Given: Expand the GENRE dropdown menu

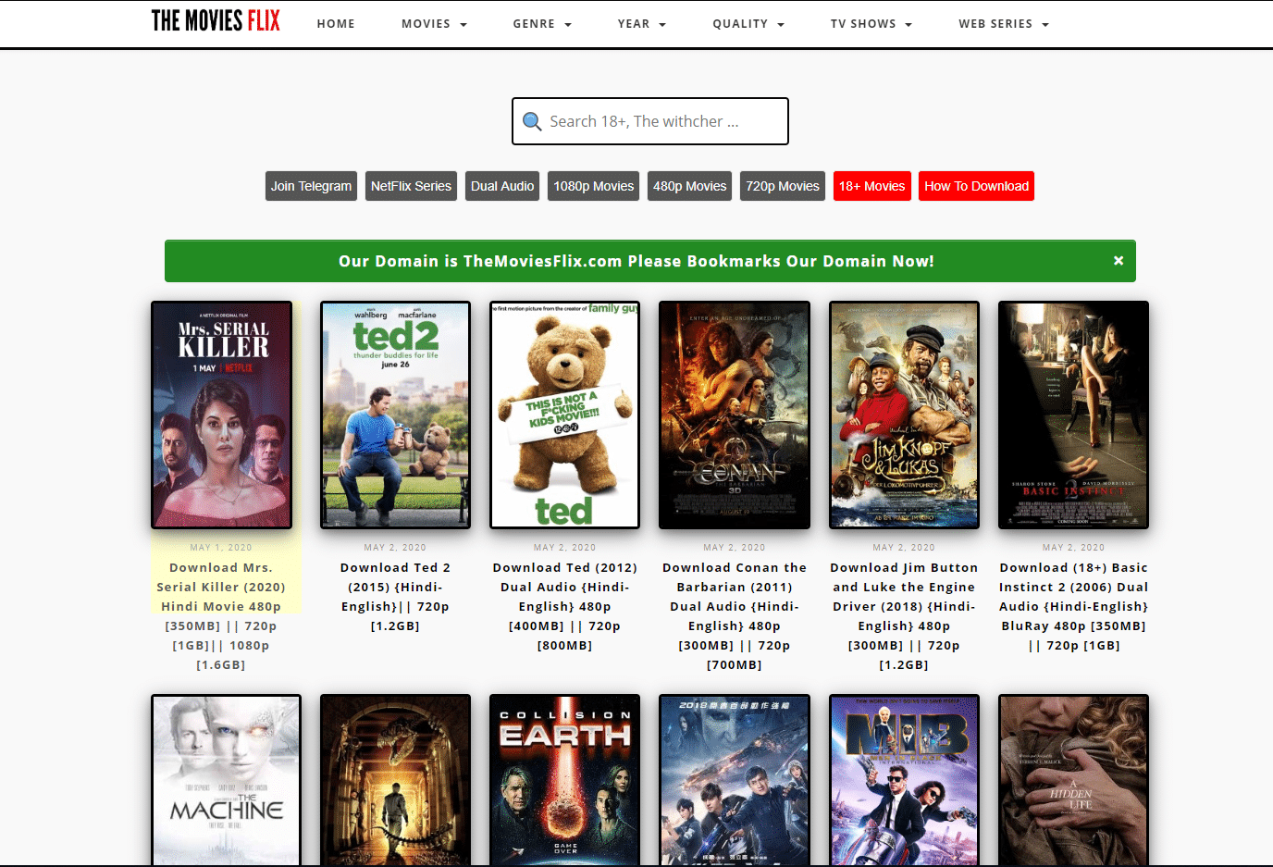Looking at the screenshot, I should coord(542,24).
